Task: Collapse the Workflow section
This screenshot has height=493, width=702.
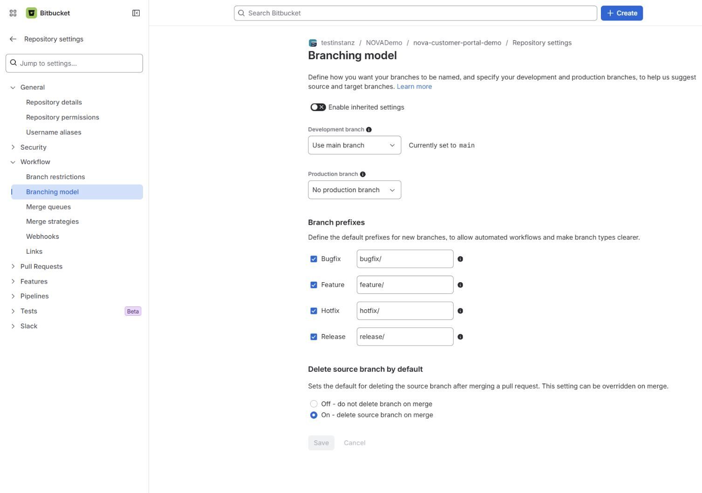Action: [x=13, y=162]
